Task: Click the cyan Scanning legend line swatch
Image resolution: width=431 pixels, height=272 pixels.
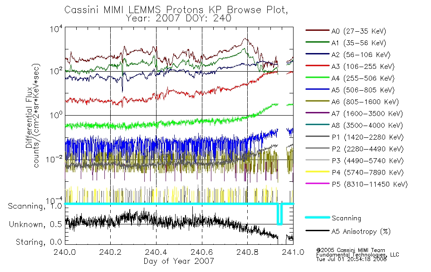Action: point(318,217)
